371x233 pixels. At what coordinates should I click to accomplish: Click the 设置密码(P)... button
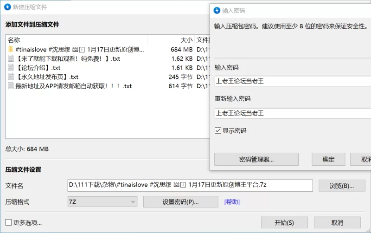[x=180, y=202]
